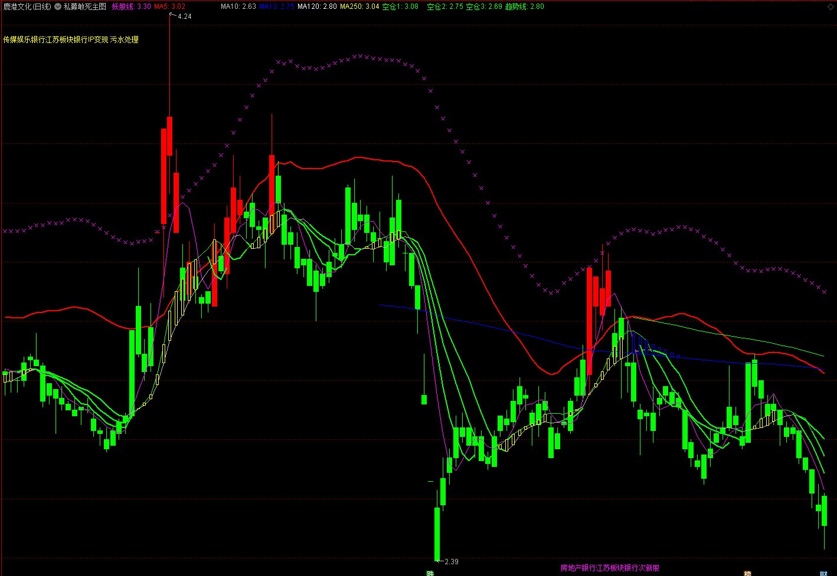
Task: Click the orange 榜 marker icon
Action: point(748,573)
